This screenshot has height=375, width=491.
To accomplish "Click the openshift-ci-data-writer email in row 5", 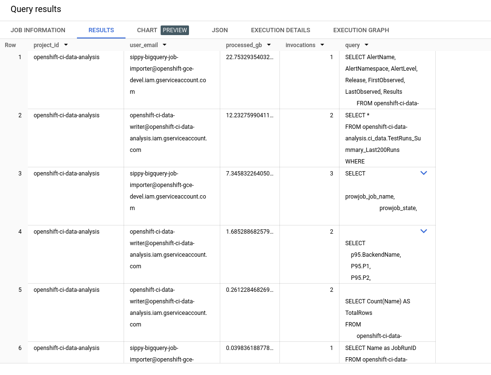I will tap(168, 307).
